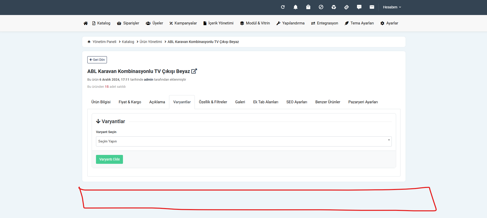The width and height of the screenshot is (487, 218).
Task: Switch to the Özellik & Filtreler tab
Action: [x=213, y=102]
